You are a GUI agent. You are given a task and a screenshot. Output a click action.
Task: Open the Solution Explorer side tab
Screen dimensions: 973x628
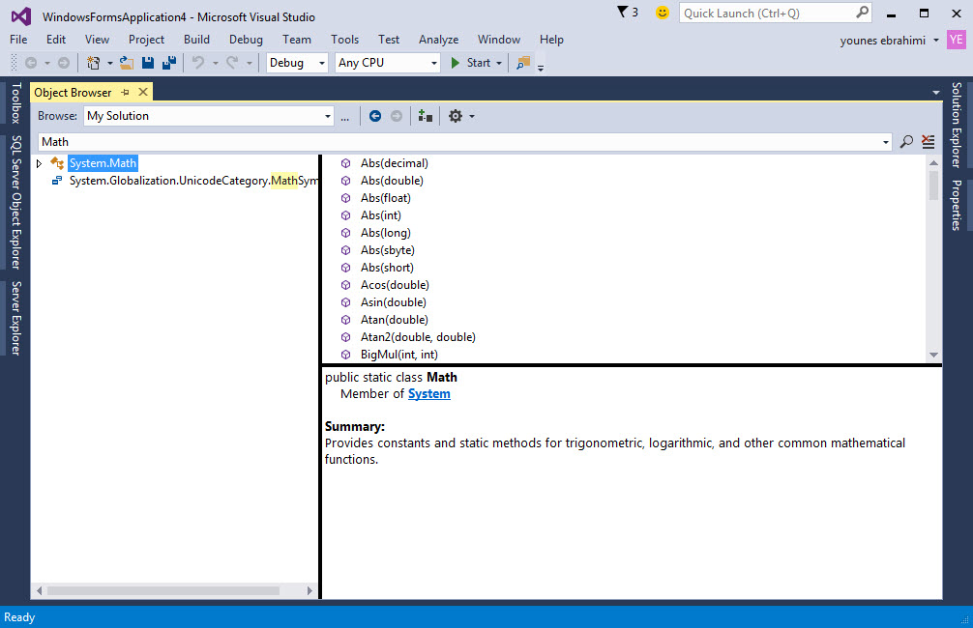click(x=957, y=124)
